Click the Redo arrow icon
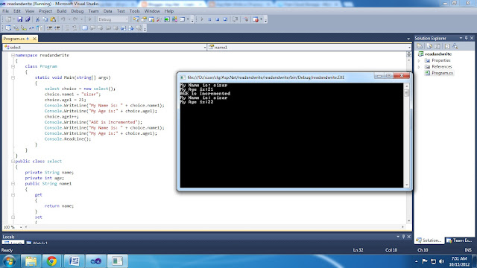477x268 pixels. (75, 19)
